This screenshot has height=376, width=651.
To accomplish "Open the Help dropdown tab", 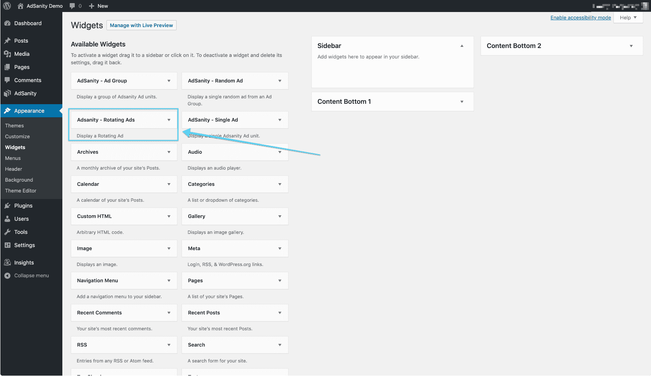I will [x=628, y=18].
